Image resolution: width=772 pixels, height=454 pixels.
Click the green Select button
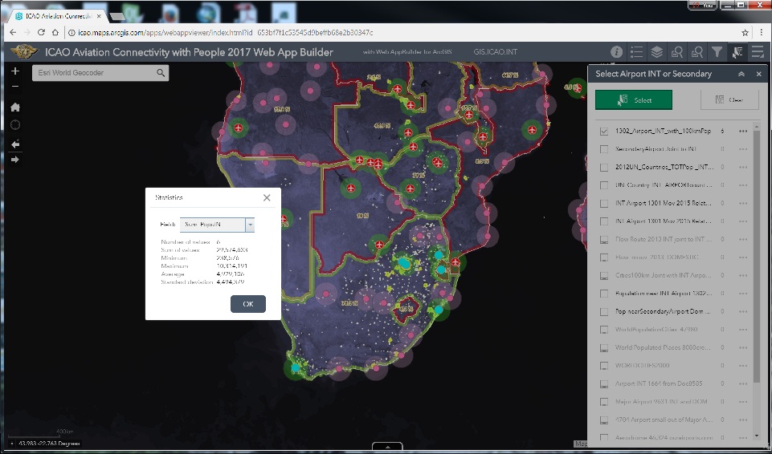[634, 99]
